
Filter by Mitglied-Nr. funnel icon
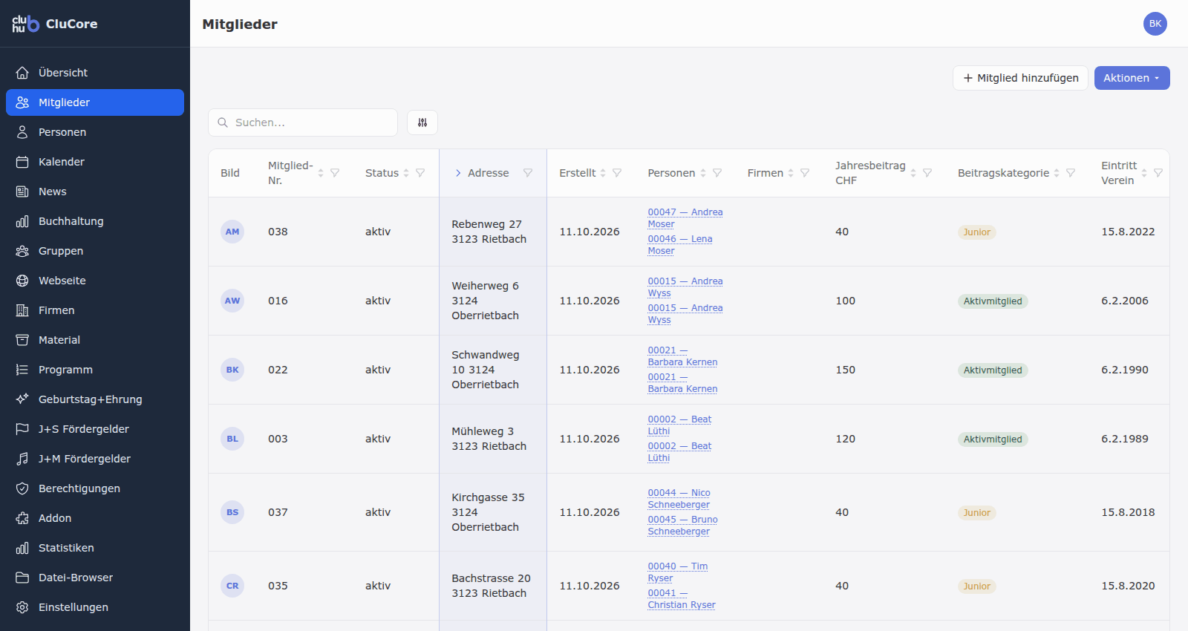pyautogui.click(x=335, y=173)
